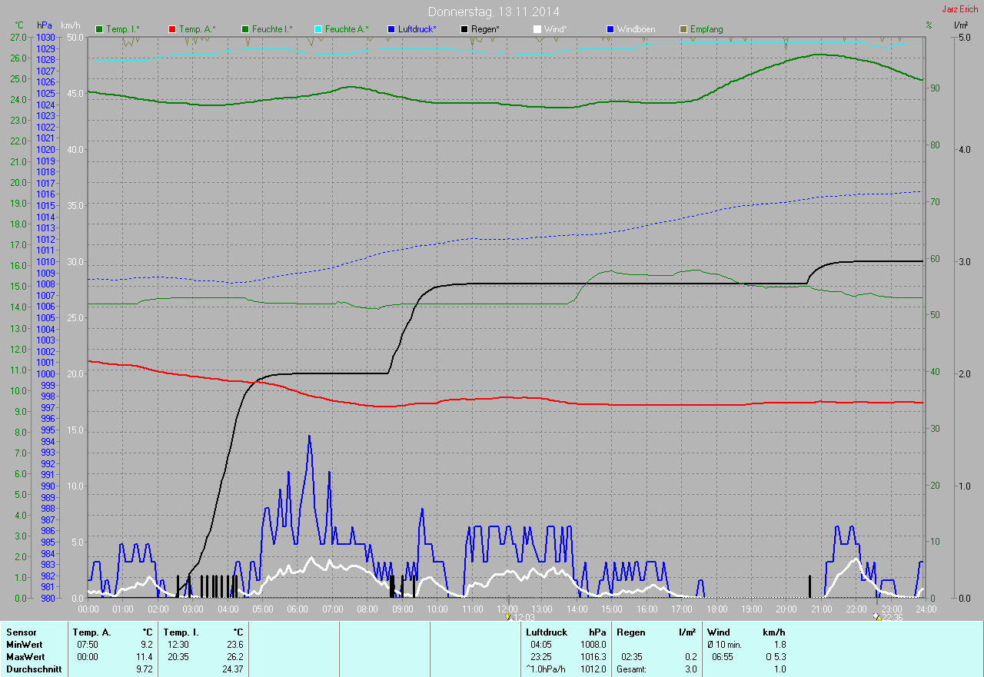
Task: Click the Wind header in the statistics table
Action: pyautogui.click(x=718, y=632)
